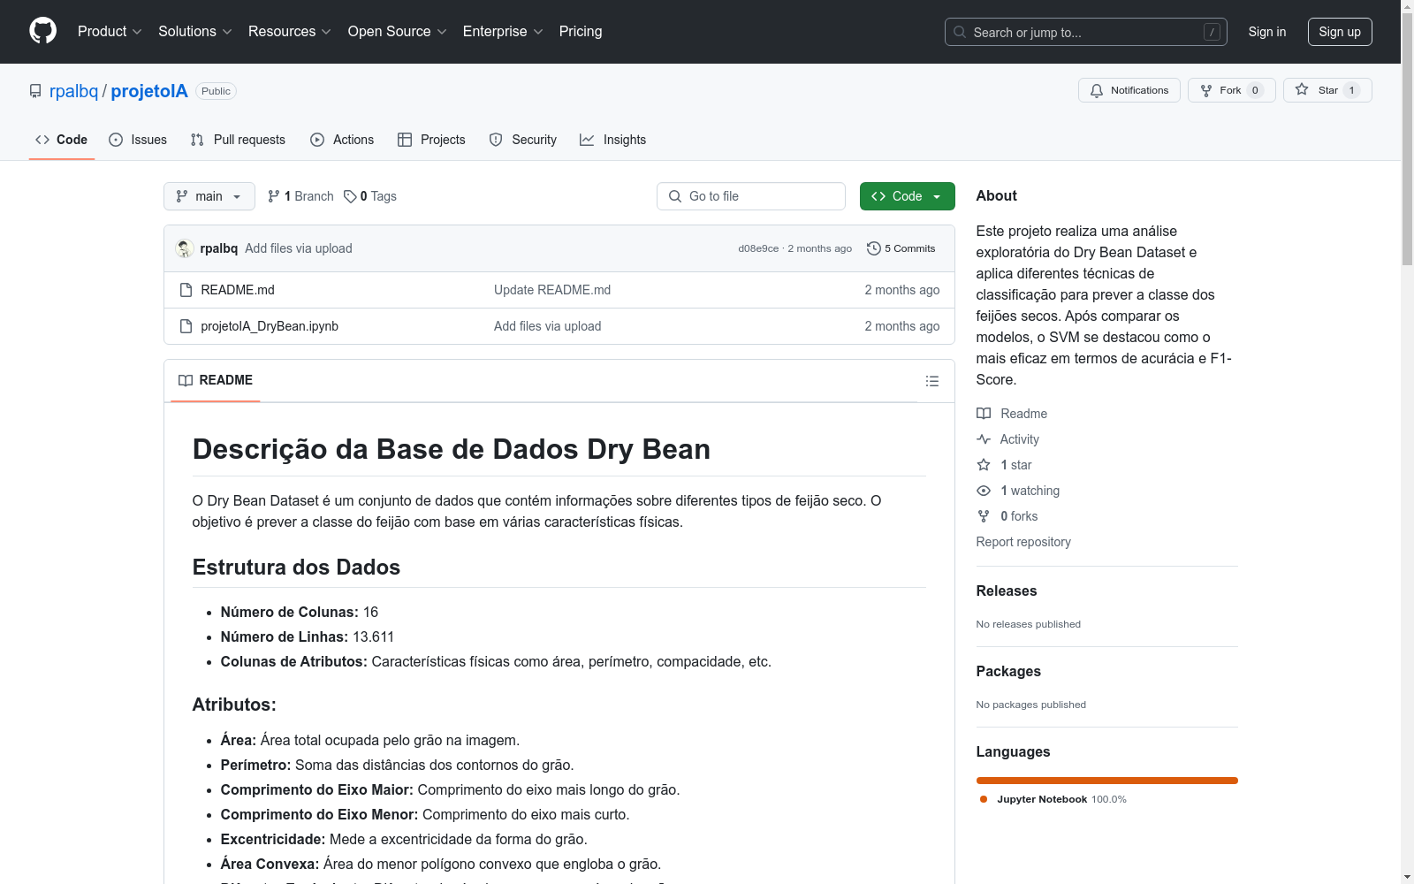Open README.md file
This screenshot has height=884, width=1414.
[x=238, y=290]
